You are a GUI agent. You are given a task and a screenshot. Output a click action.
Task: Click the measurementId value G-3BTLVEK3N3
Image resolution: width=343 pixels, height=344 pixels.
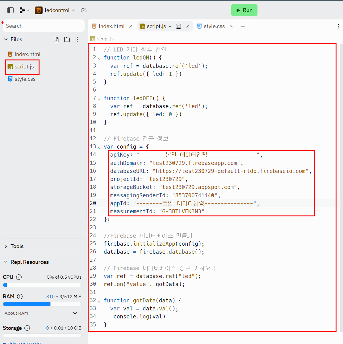click(x=182, y=211)
